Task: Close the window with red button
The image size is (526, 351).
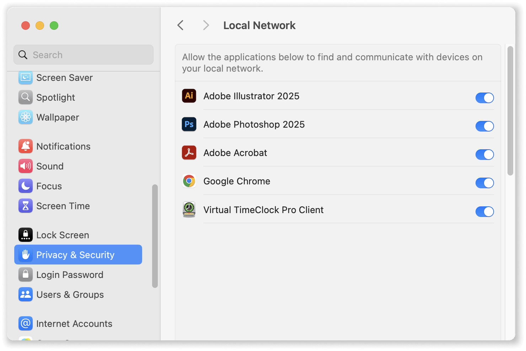Action: [26, 26]
